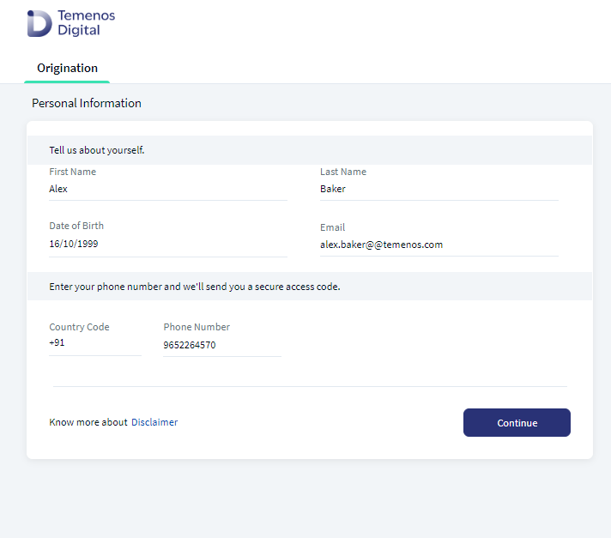Click the Continue button
The height and width of the screenshot is (538, 611).
[517, 423]
